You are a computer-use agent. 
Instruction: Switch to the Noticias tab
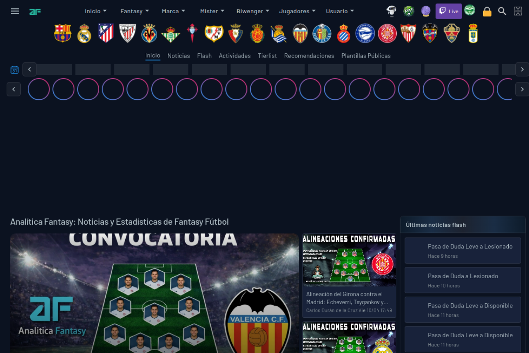click(179, 55)
